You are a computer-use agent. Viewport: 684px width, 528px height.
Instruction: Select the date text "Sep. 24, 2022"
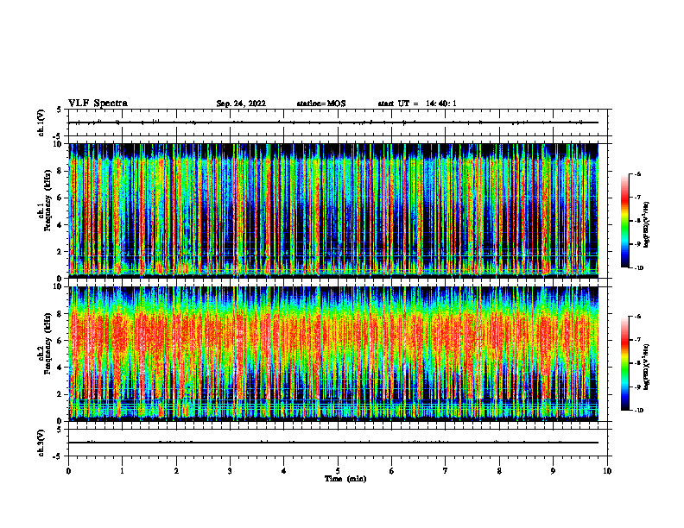(x=241, y=104)
